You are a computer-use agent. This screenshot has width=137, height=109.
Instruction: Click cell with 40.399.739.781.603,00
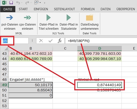click(x=100, y=54)
